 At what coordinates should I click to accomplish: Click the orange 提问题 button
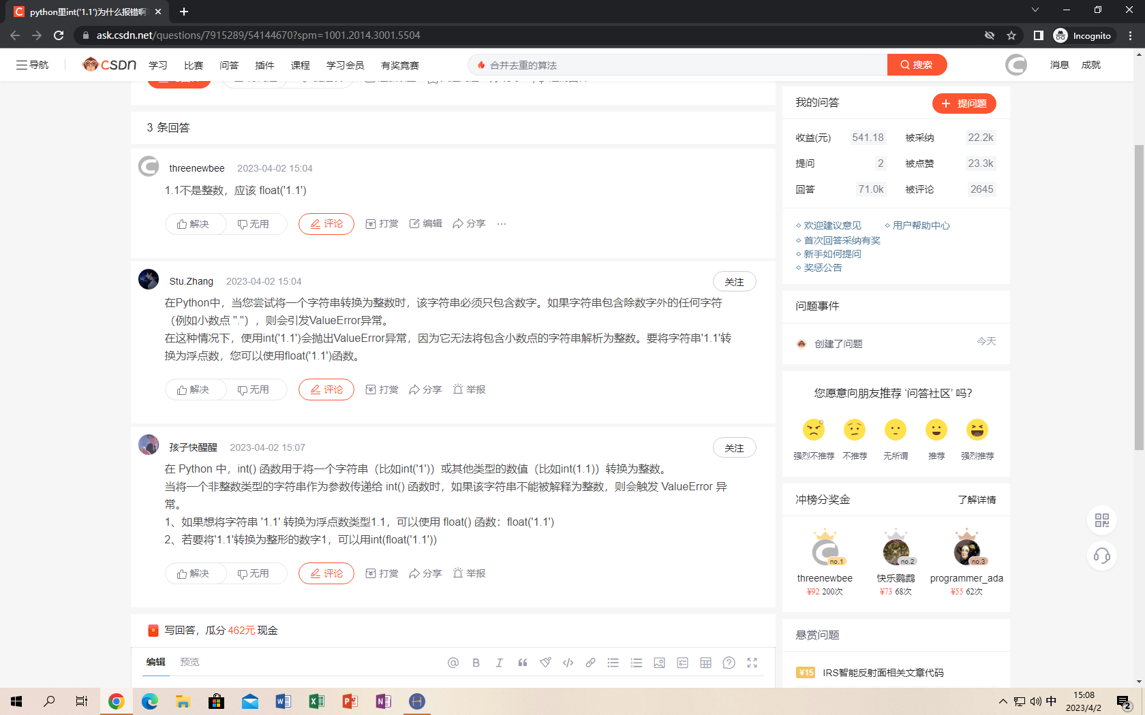[x=964, y=104]
